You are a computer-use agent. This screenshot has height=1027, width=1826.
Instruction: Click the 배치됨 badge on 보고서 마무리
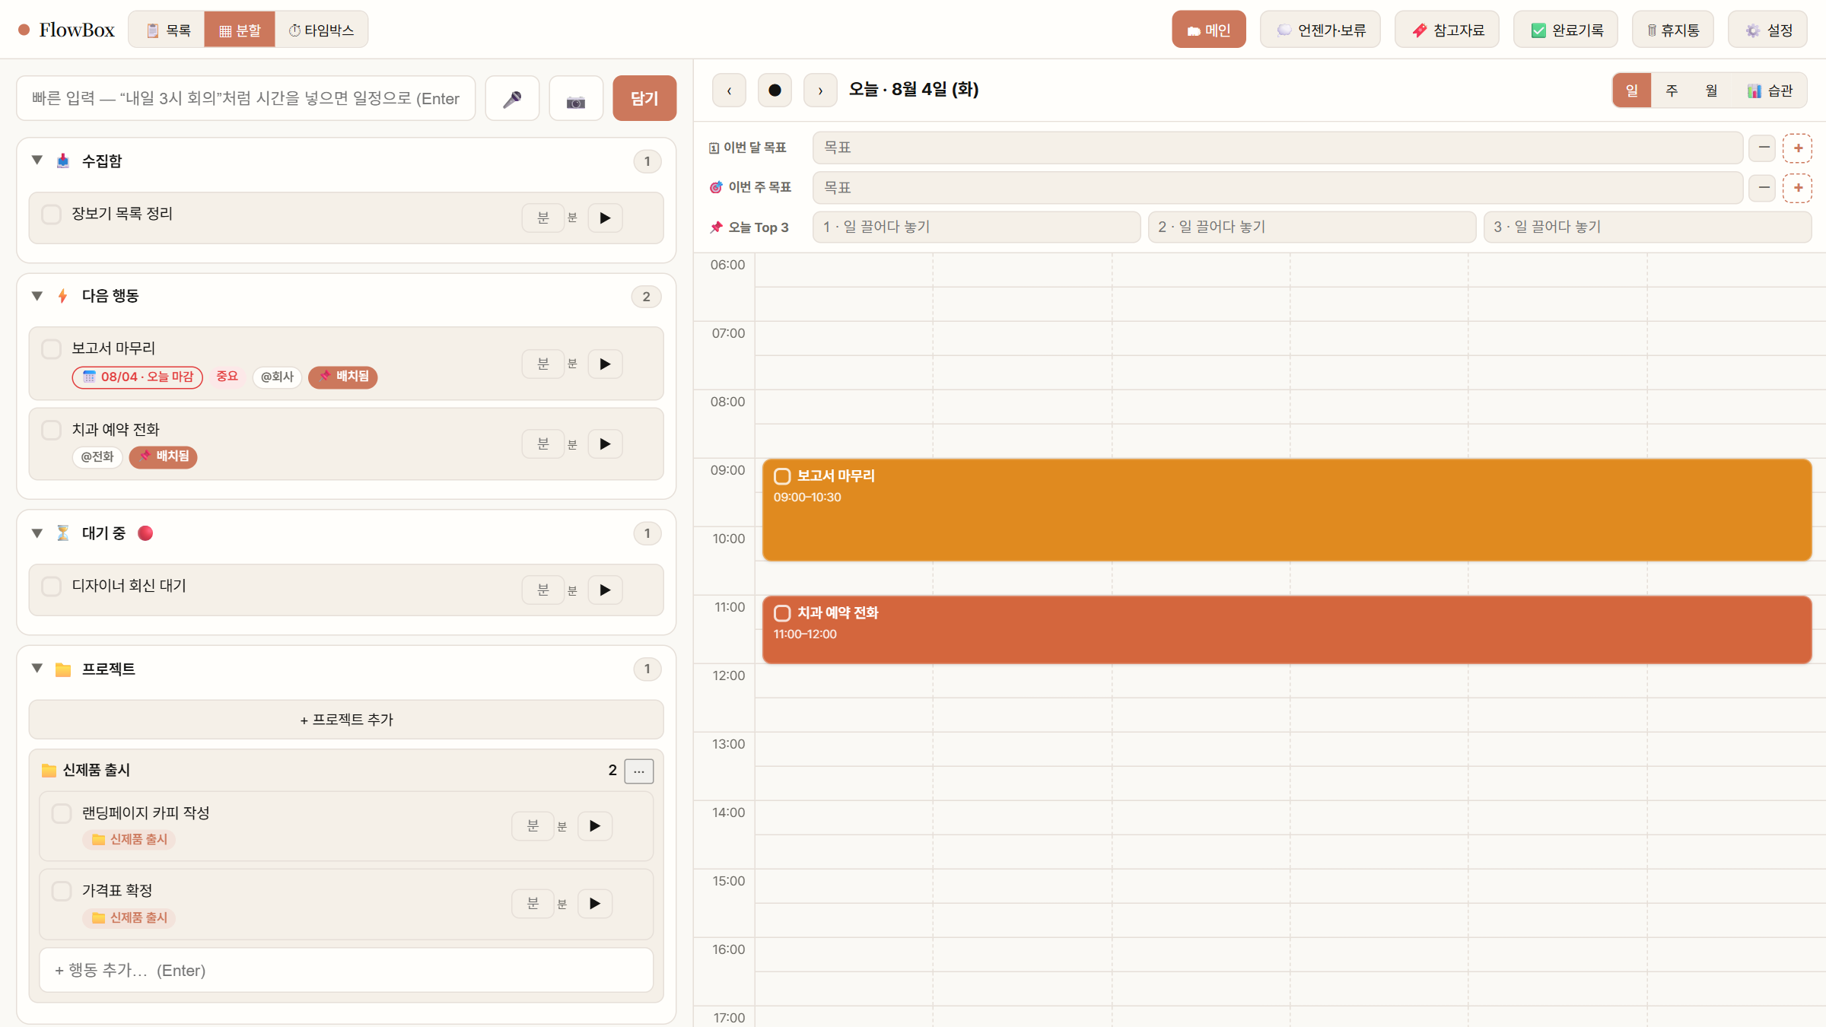(343, 377)
